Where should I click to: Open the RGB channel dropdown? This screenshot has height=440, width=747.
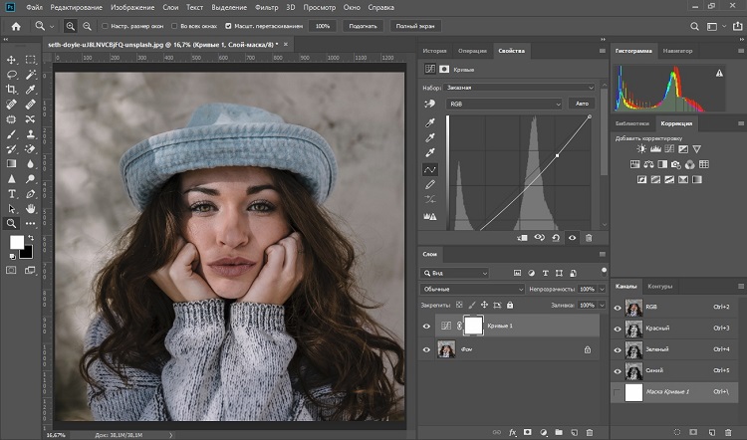click(504, 104)
